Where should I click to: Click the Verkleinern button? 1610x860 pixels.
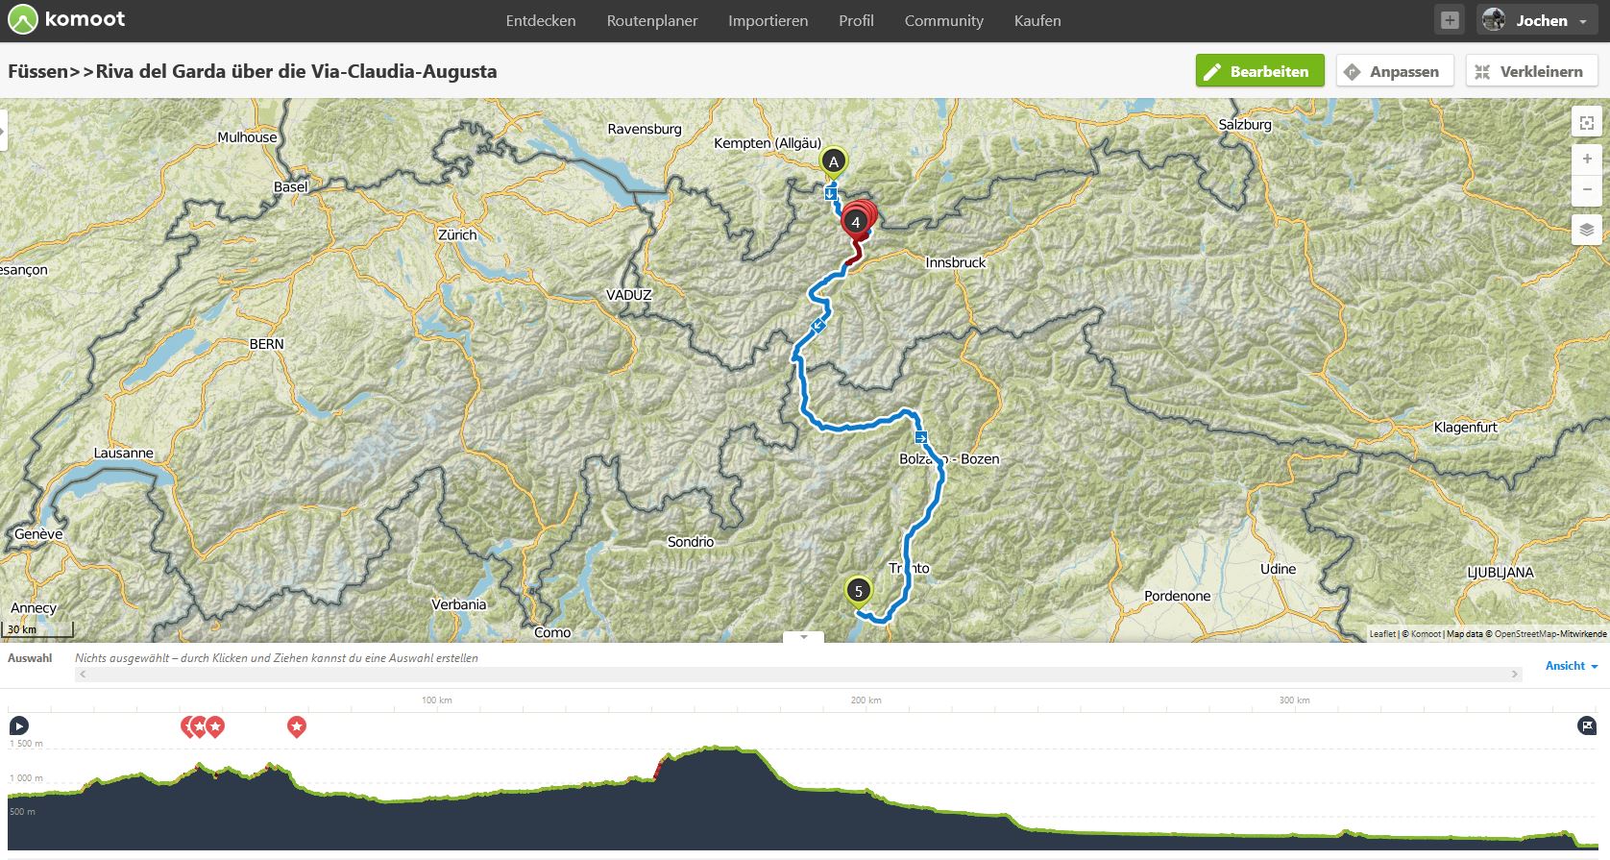pyautogui.click(x=1530, y=71)
